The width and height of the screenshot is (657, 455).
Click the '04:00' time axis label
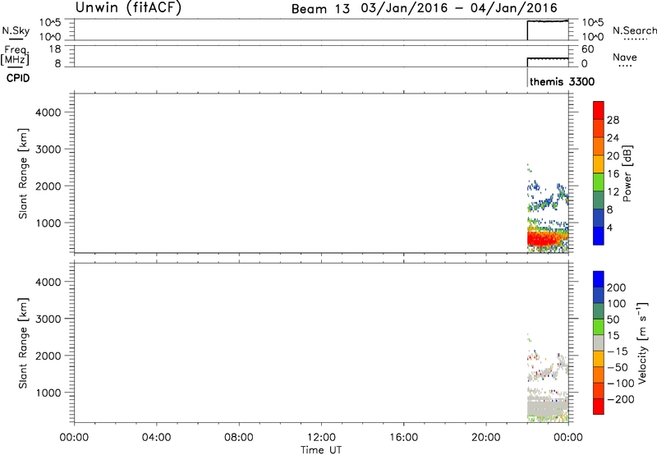156,438
